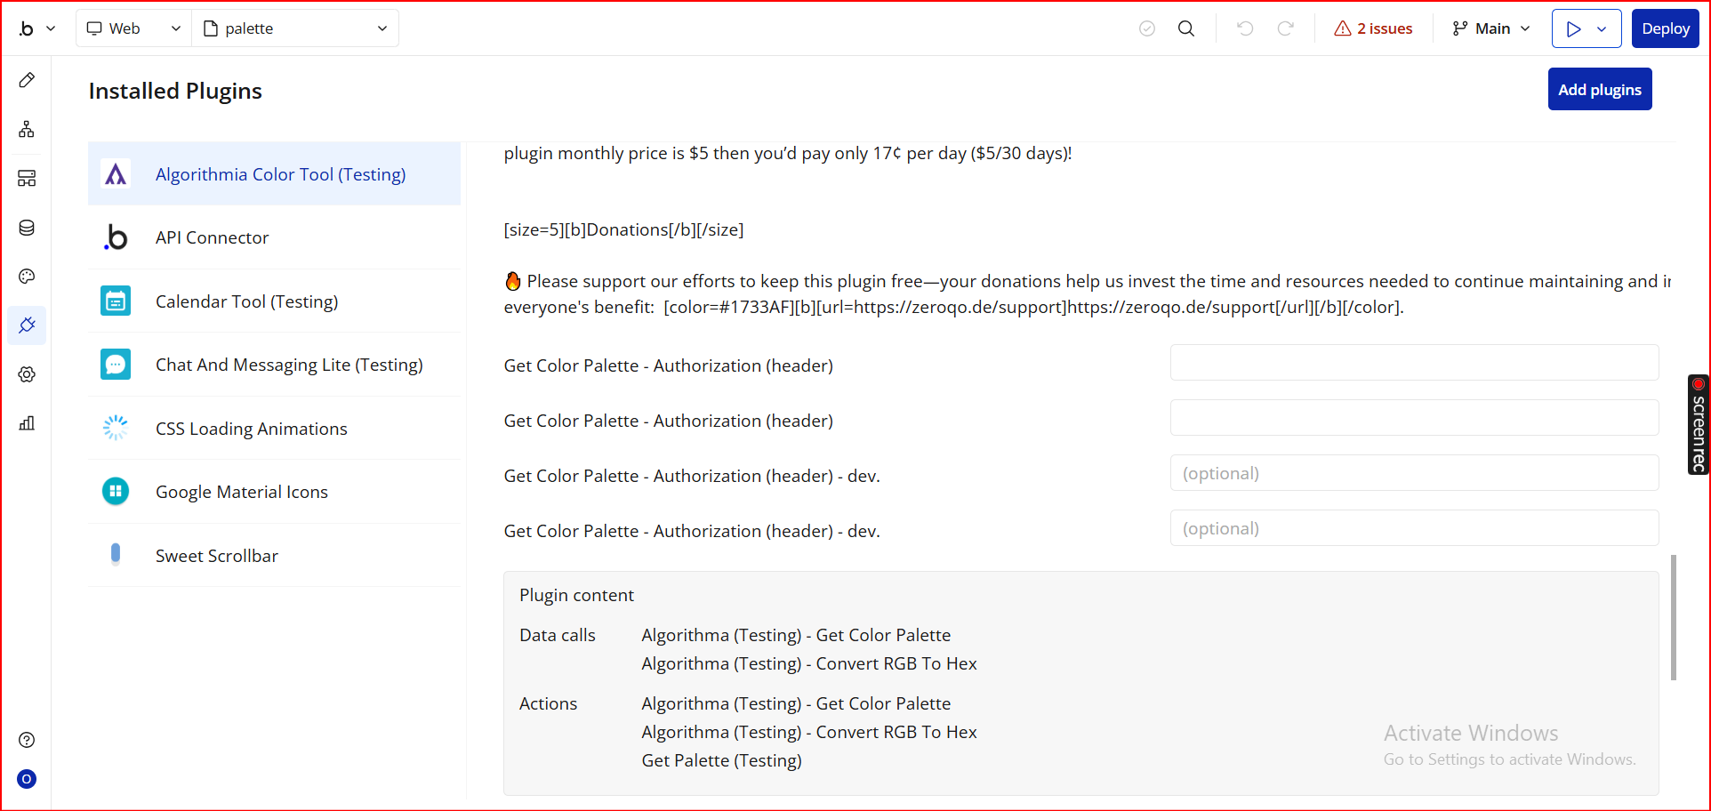This screenshot has height=811, width=1711.
Task: Open the Logs chart icon in sidebar
Action: pos(27,423)
